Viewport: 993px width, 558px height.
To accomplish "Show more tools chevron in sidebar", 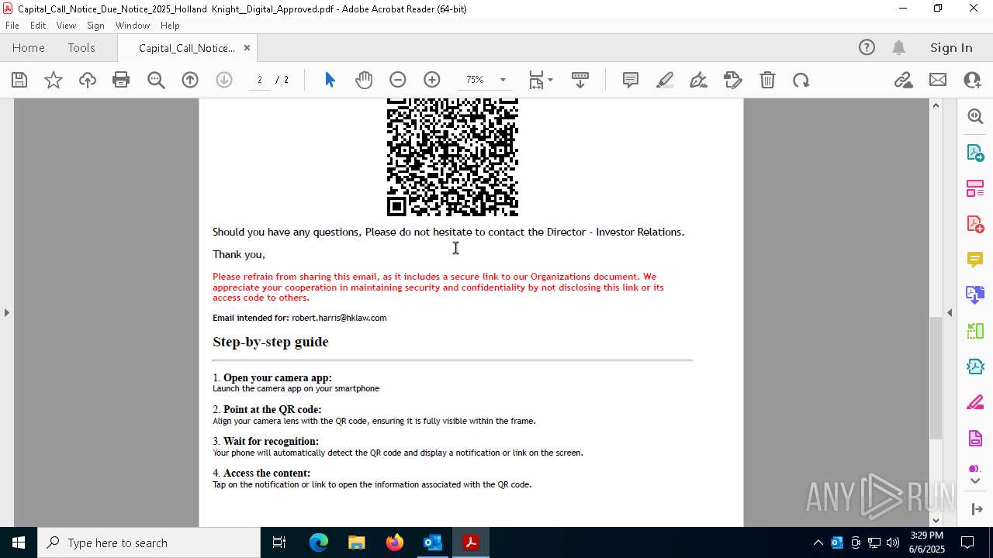I will tap(975, 481).
